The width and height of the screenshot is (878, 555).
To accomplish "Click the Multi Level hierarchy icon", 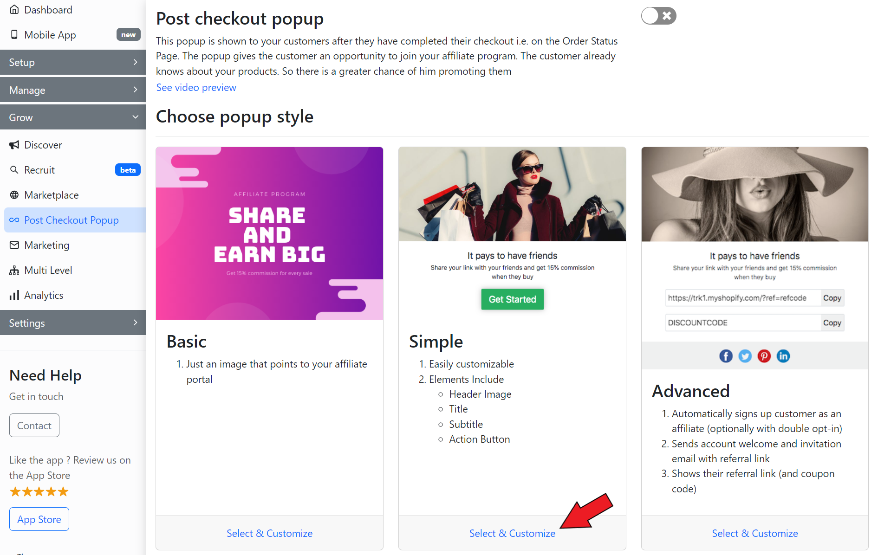I will [14, 270].
